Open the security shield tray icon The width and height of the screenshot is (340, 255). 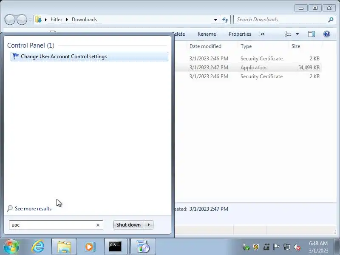pyautogui.click(x=256, y=247)
